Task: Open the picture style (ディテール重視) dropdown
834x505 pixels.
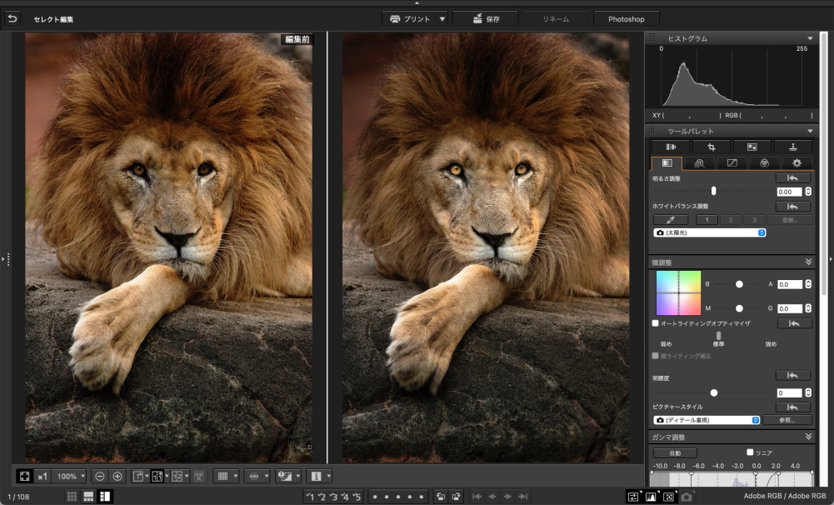Action: [707, 420]
